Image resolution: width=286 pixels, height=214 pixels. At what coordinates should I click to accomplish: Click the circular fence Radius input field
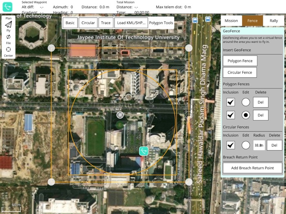coord(259,145)
